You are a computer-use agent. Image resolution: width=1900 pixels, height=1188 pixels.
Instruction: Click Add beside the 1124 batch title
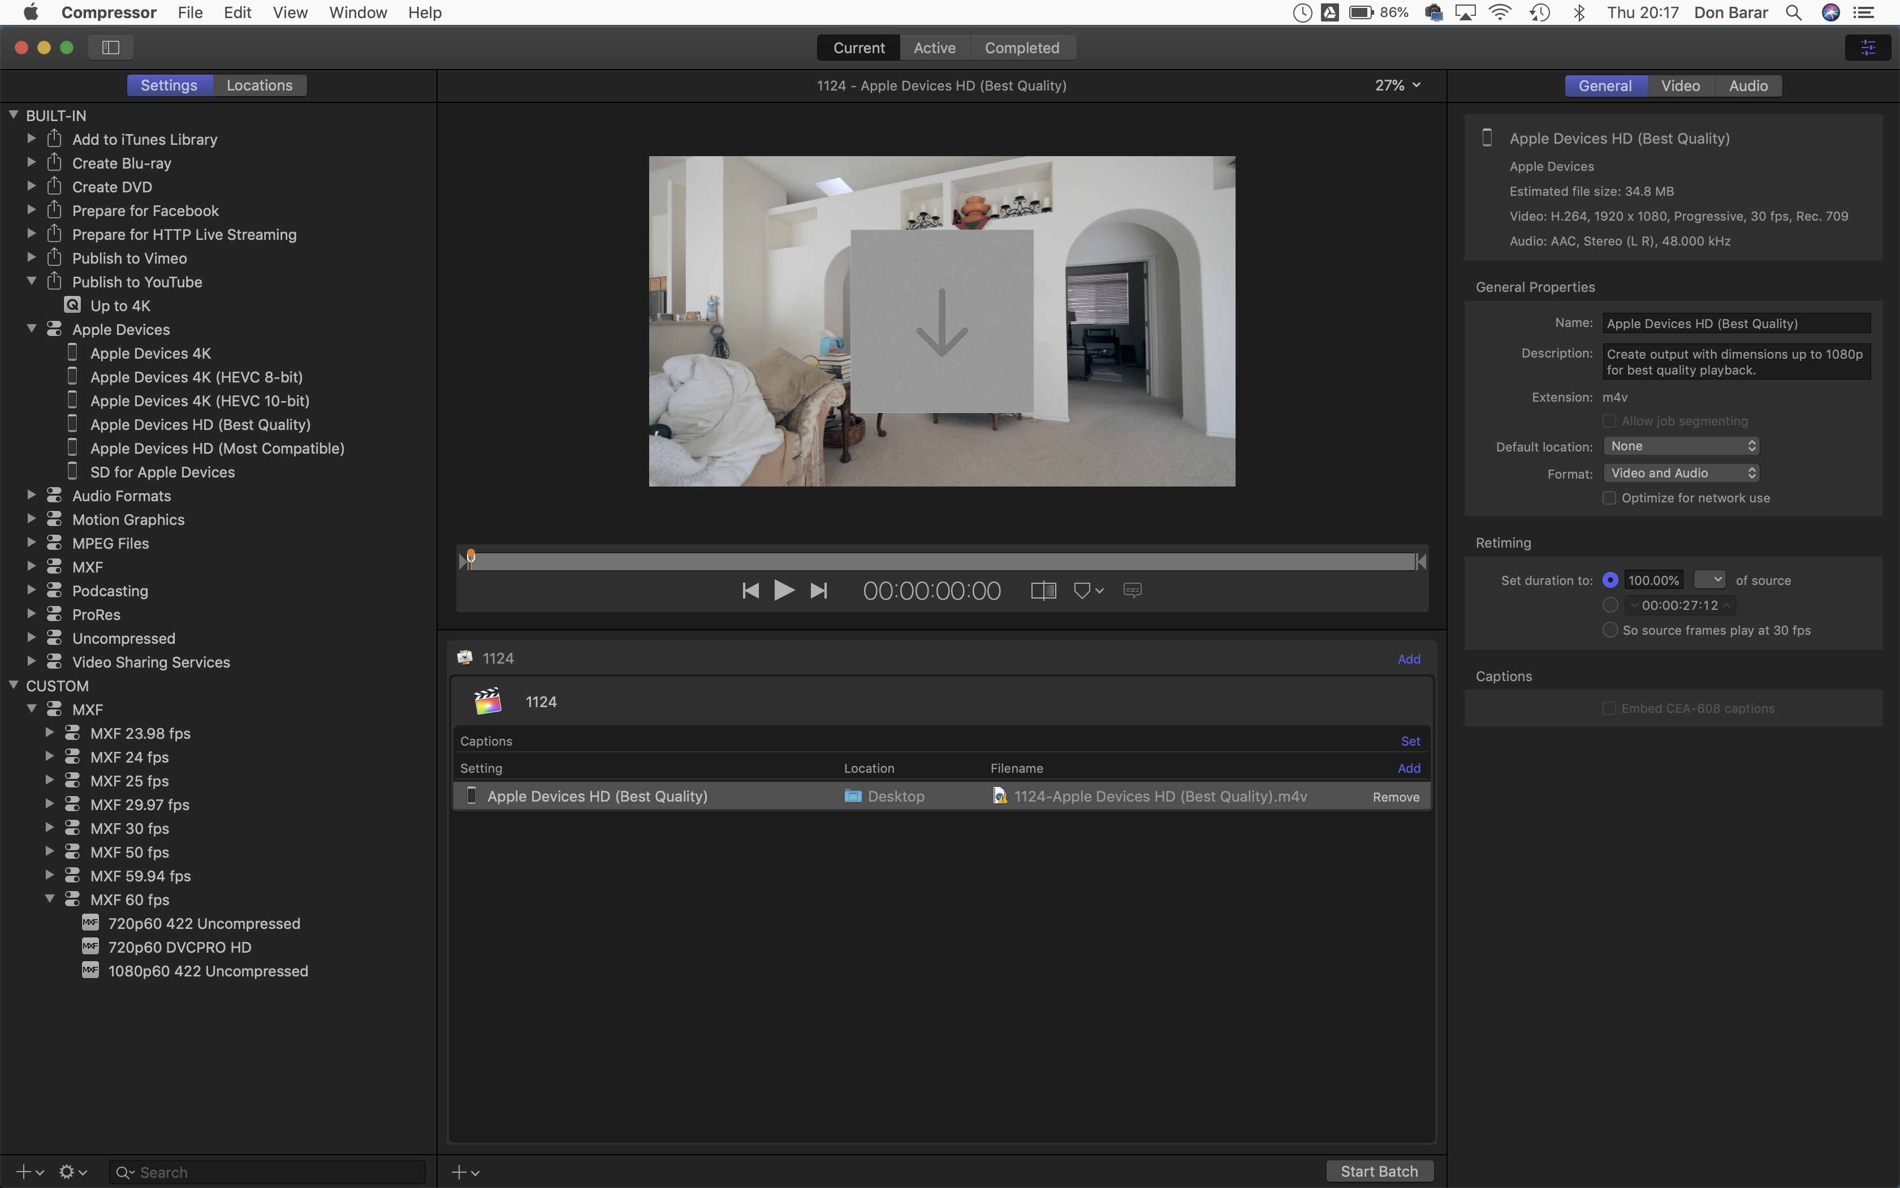point(1409,658)
